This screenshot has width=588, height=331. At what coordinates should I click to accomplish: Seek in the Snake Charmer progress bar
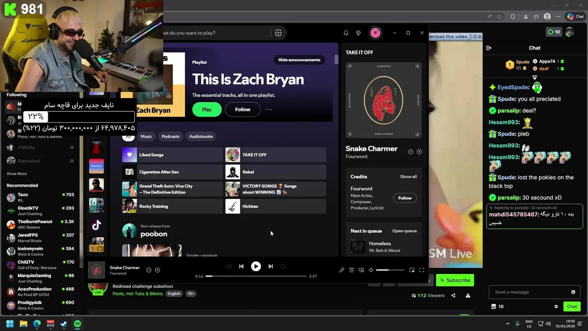tap(256, 276)
